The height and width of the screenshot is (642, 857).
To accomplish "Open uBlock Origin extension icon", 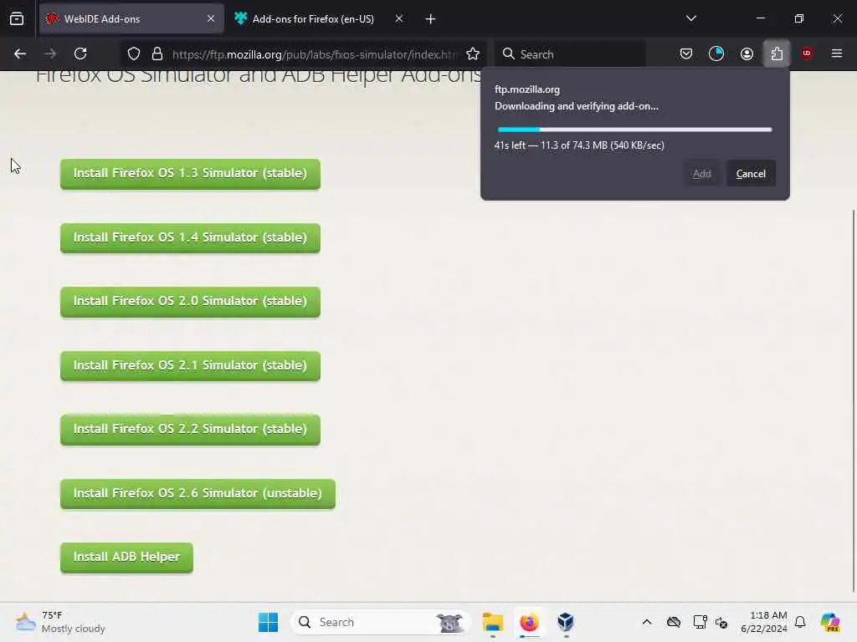I will point(807,53).
